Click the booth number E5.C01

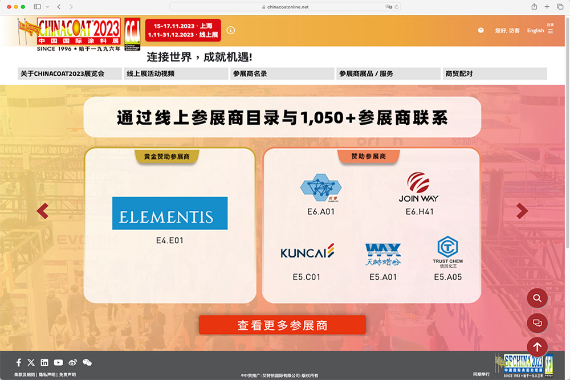tap(307, 277)
